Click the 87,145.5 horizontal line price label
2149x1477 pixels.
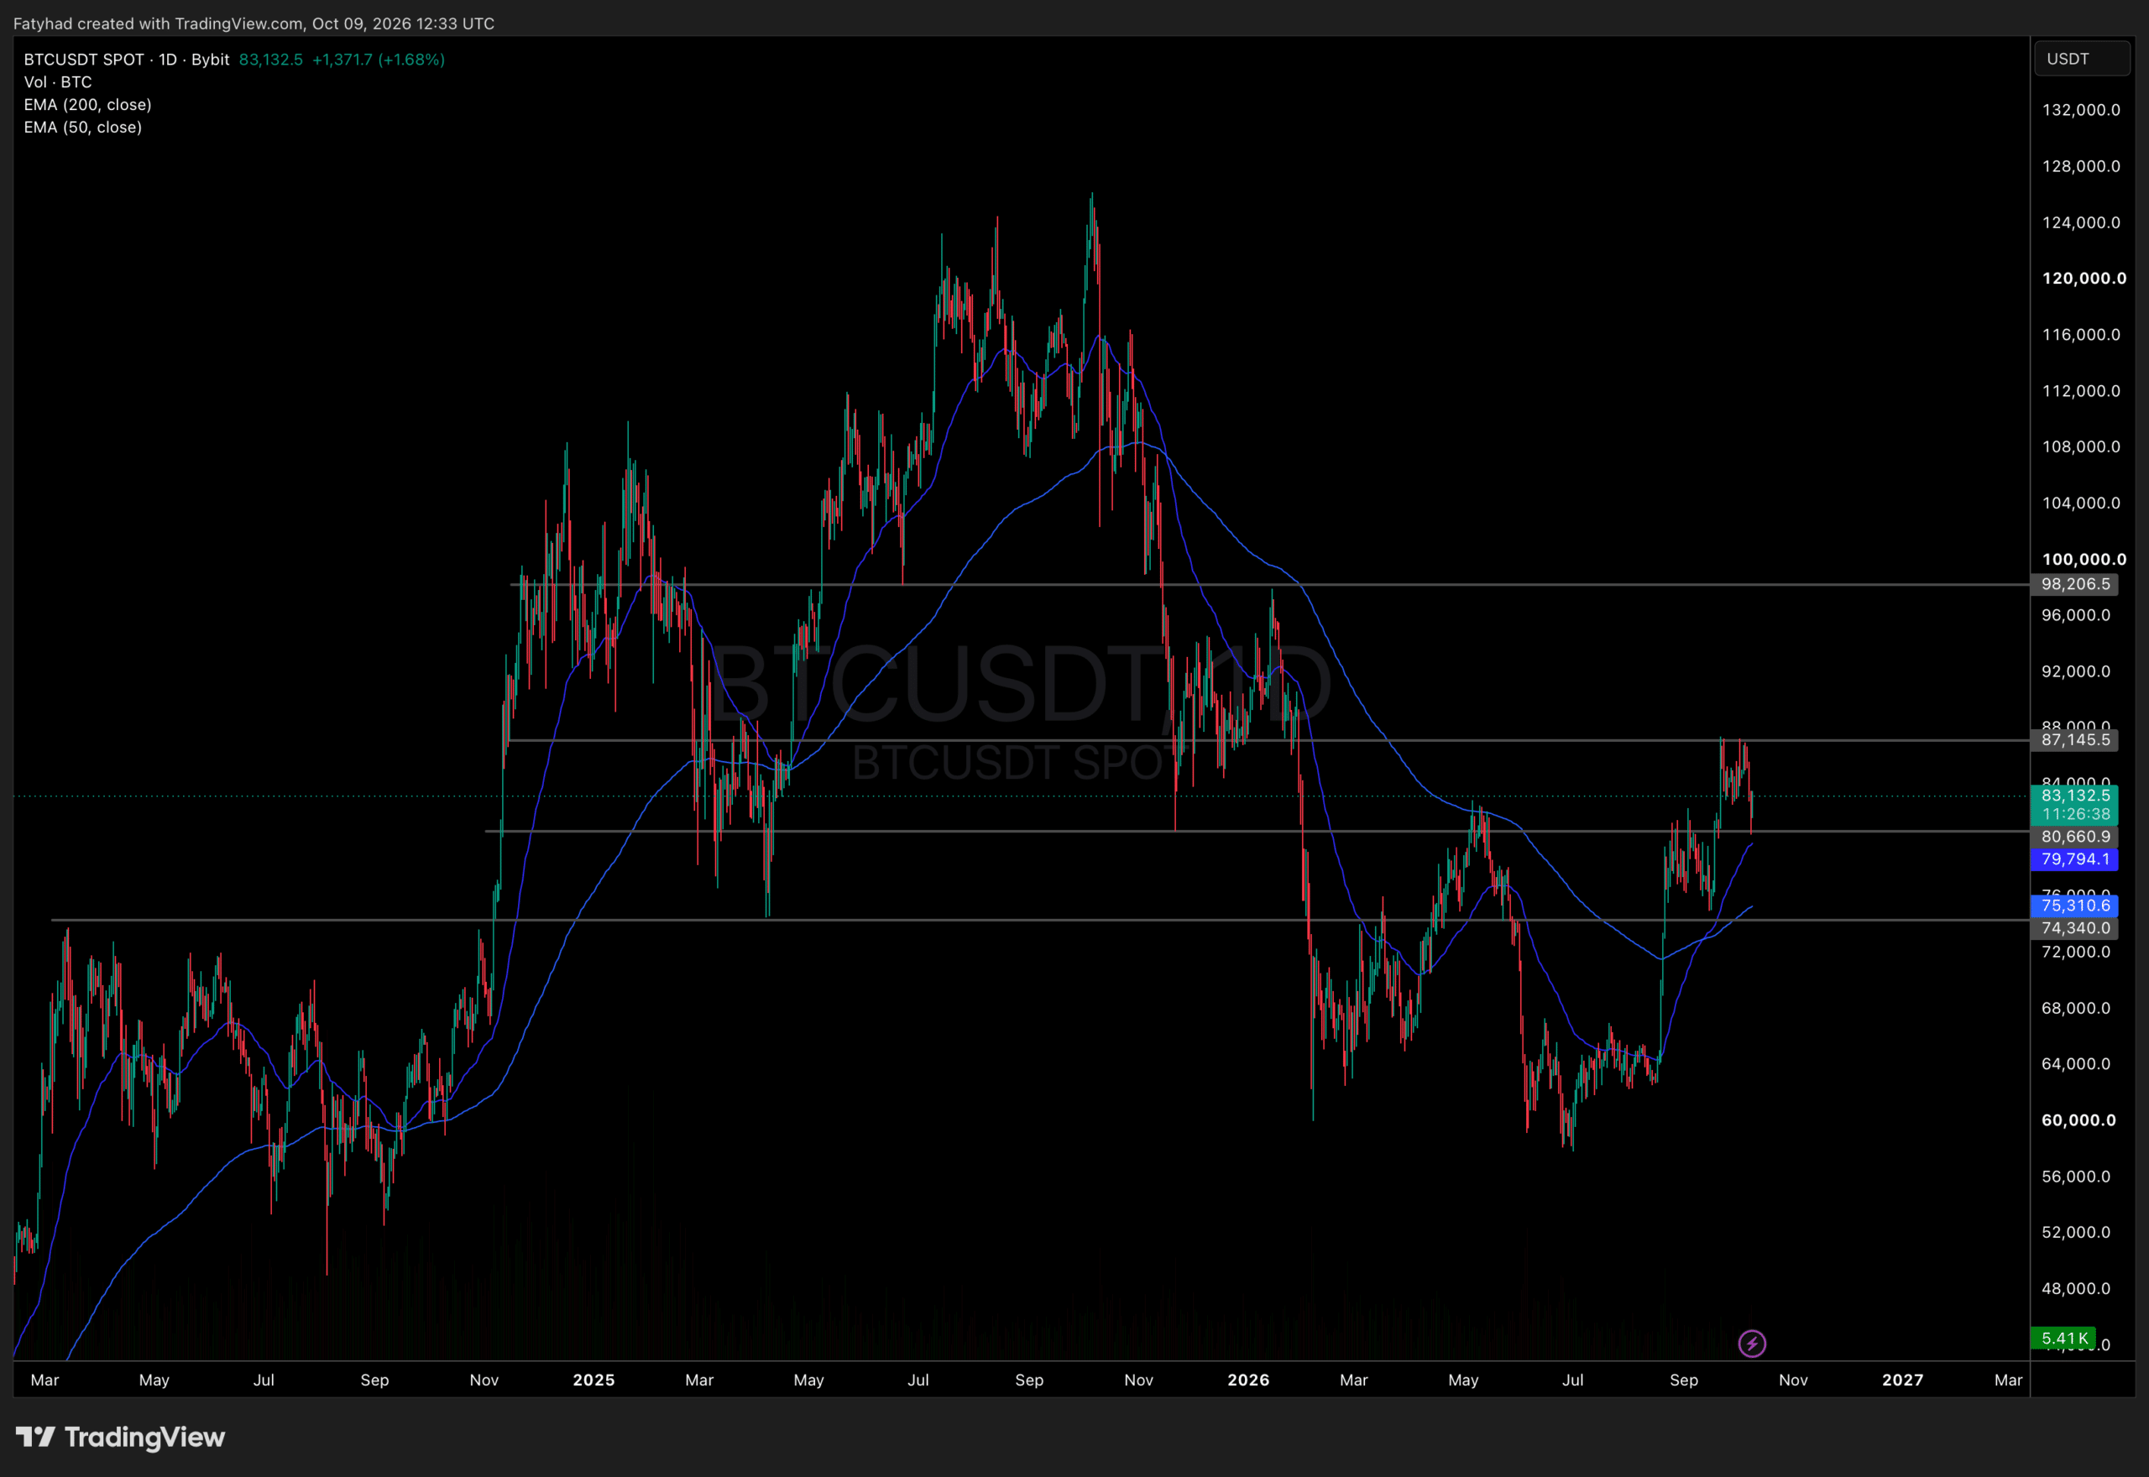2076,739
